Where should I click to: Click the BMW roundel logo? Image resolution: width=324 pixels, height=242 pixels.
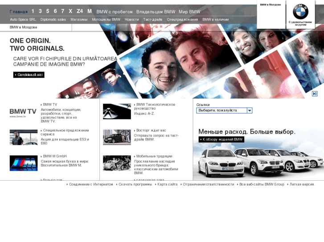coord(300,12)
